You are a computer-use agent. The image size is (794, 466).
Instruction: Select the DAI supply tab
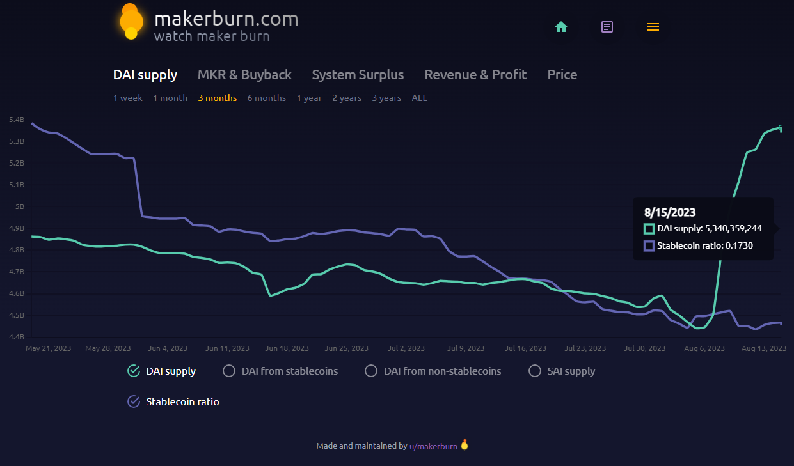click(145, 75)
